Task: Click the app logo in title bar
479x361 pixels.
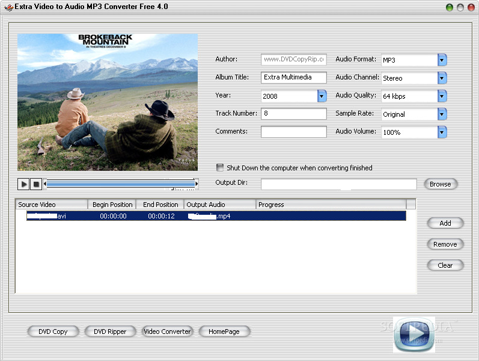Action: tap(9, 7)
